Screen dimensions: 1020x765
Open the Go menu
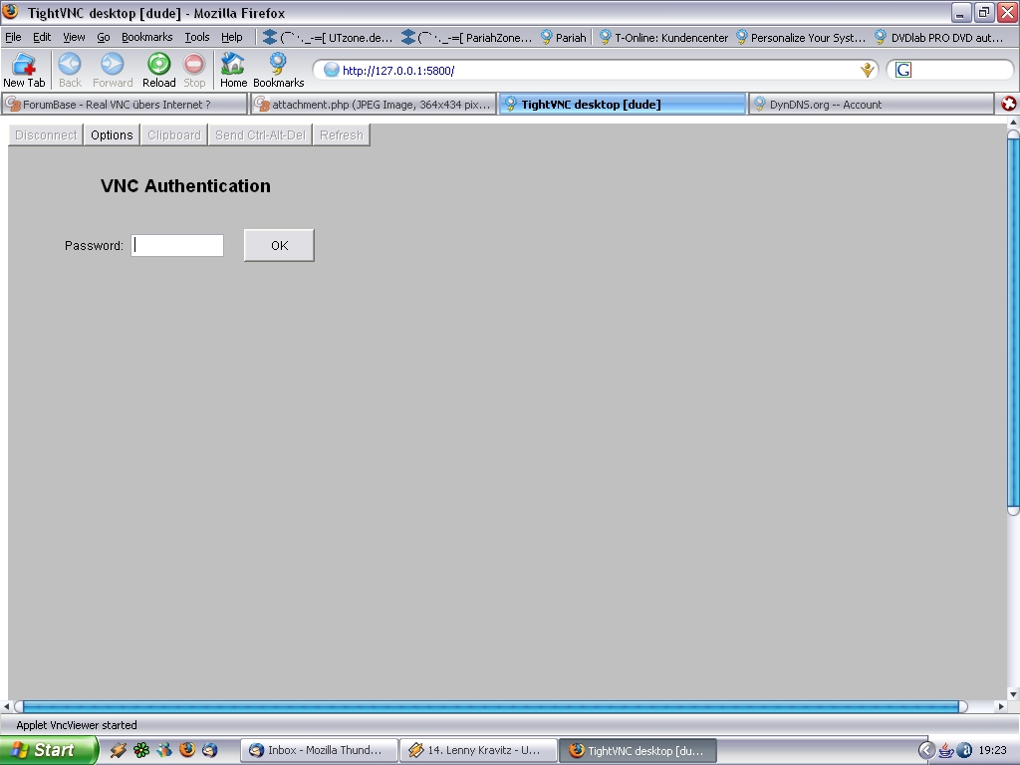click(104, 37)
